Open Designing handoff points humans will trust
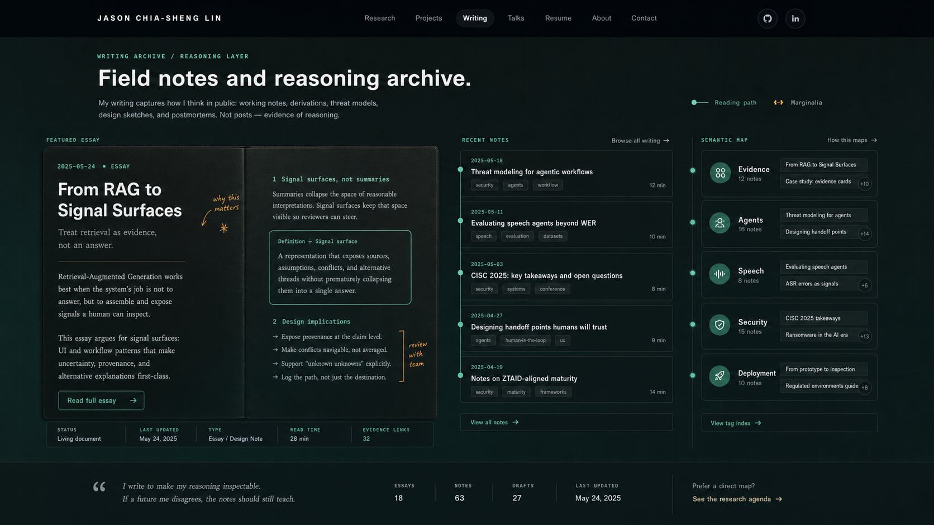The height and width of the screenshot is (525, 934). pyautogui.click(x=566, y=328)
